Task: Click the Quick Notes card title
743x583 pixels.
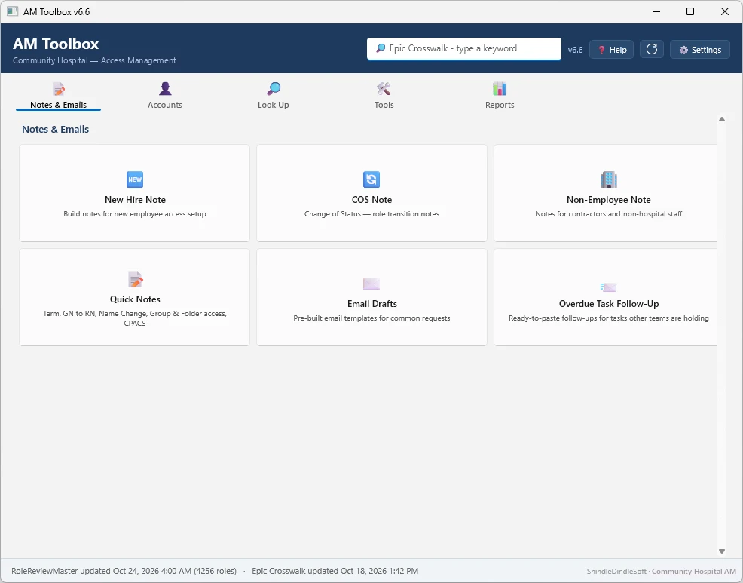Action: 135,299
